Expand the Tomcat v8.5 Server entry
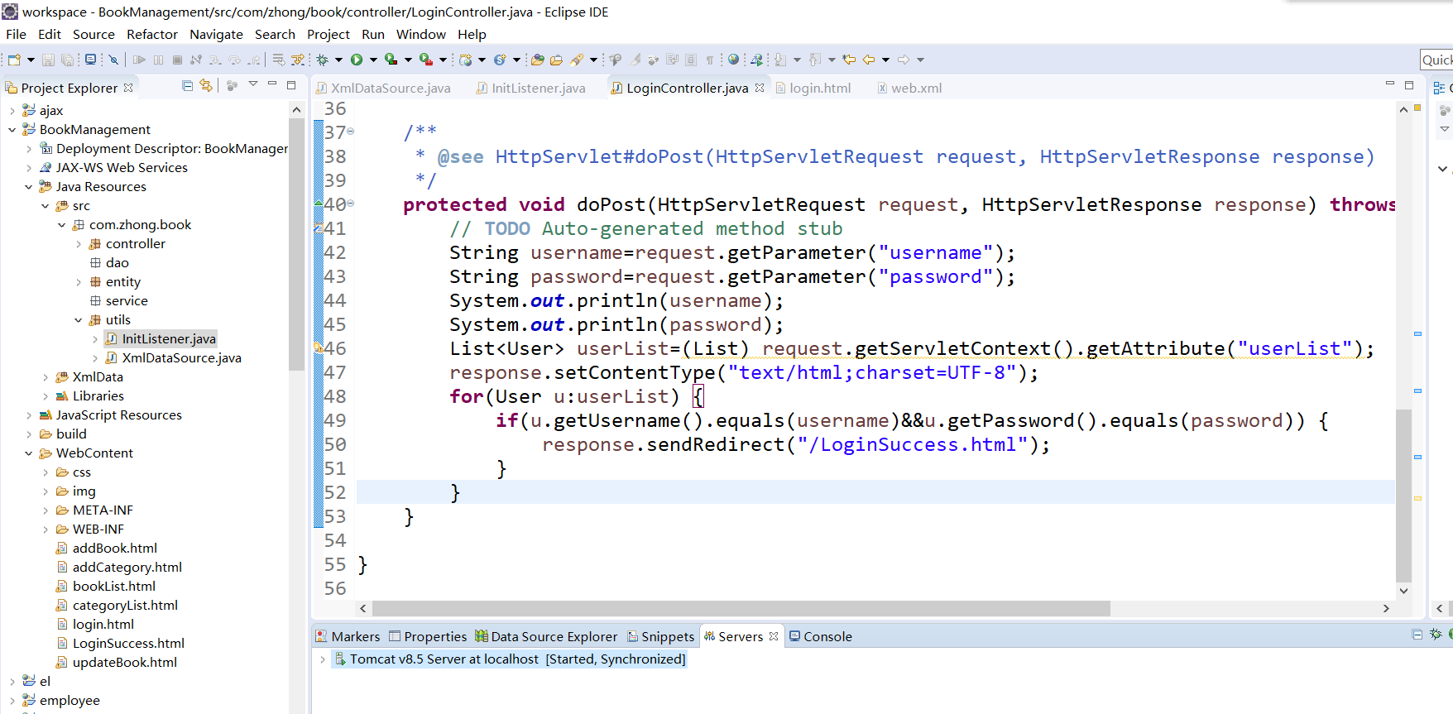This screenshot has width=1453, height=714. click(323, 659)
